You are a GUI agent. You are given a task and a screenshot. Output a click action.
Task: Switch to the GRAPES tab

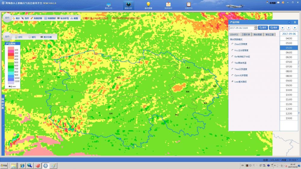[x=234, y=35]
